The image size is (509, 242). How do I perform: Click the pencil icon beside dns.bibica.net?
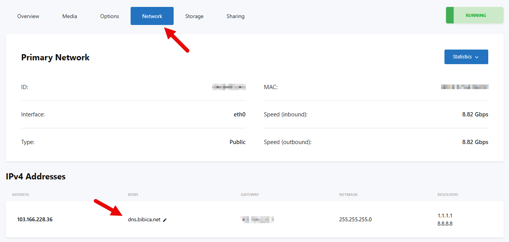(x=165, y=220)
